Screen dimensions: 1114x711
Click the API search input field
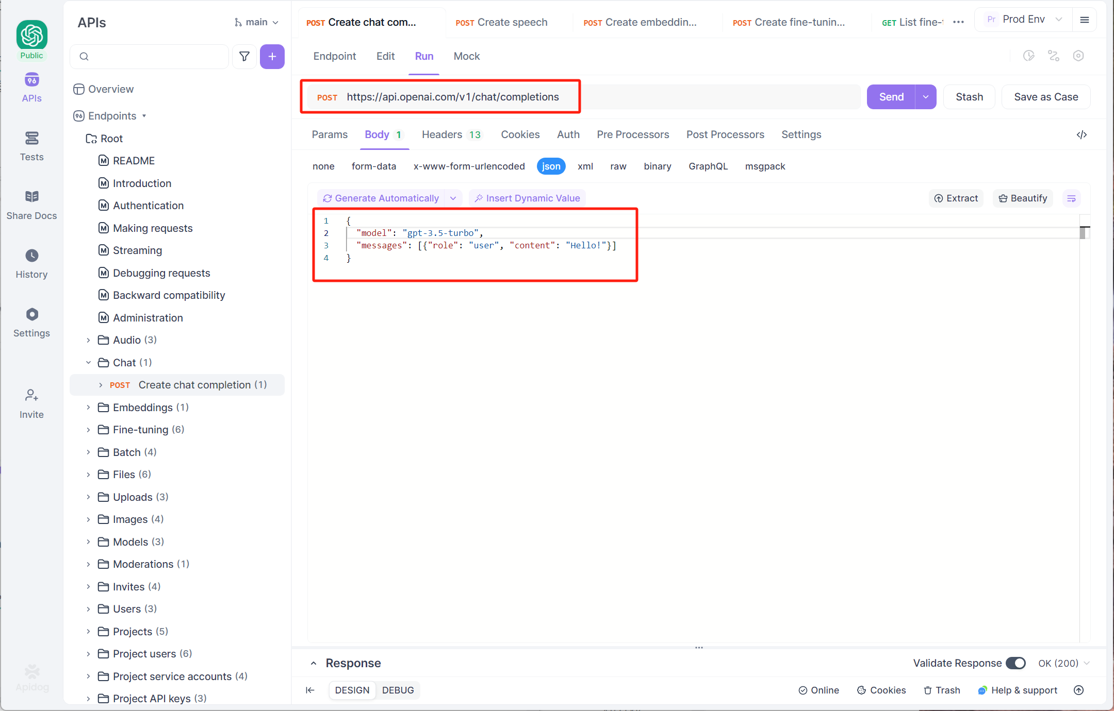tap(149, 57)
